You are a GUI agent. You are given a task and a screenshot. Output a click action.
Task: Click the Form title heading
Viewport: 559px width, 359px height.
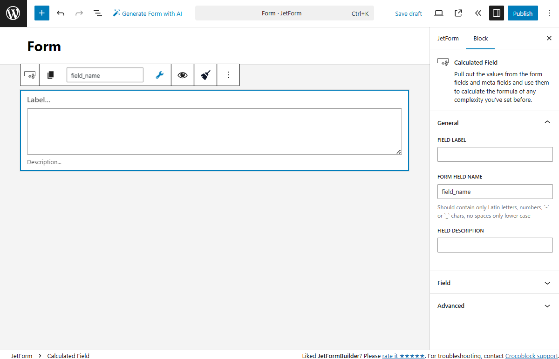44,46
